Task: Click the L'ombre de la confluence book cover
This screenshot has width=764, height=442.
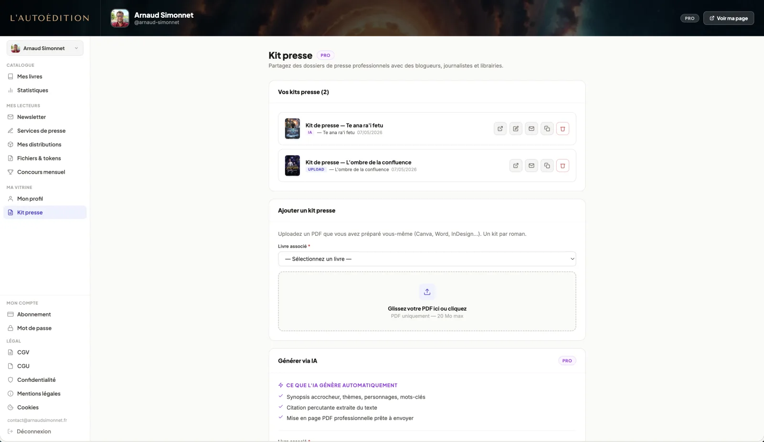Action: point(292,166)
